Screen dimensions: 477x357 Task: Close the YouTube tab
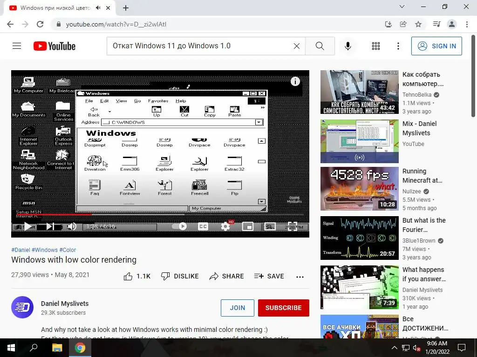coord(108,8)
